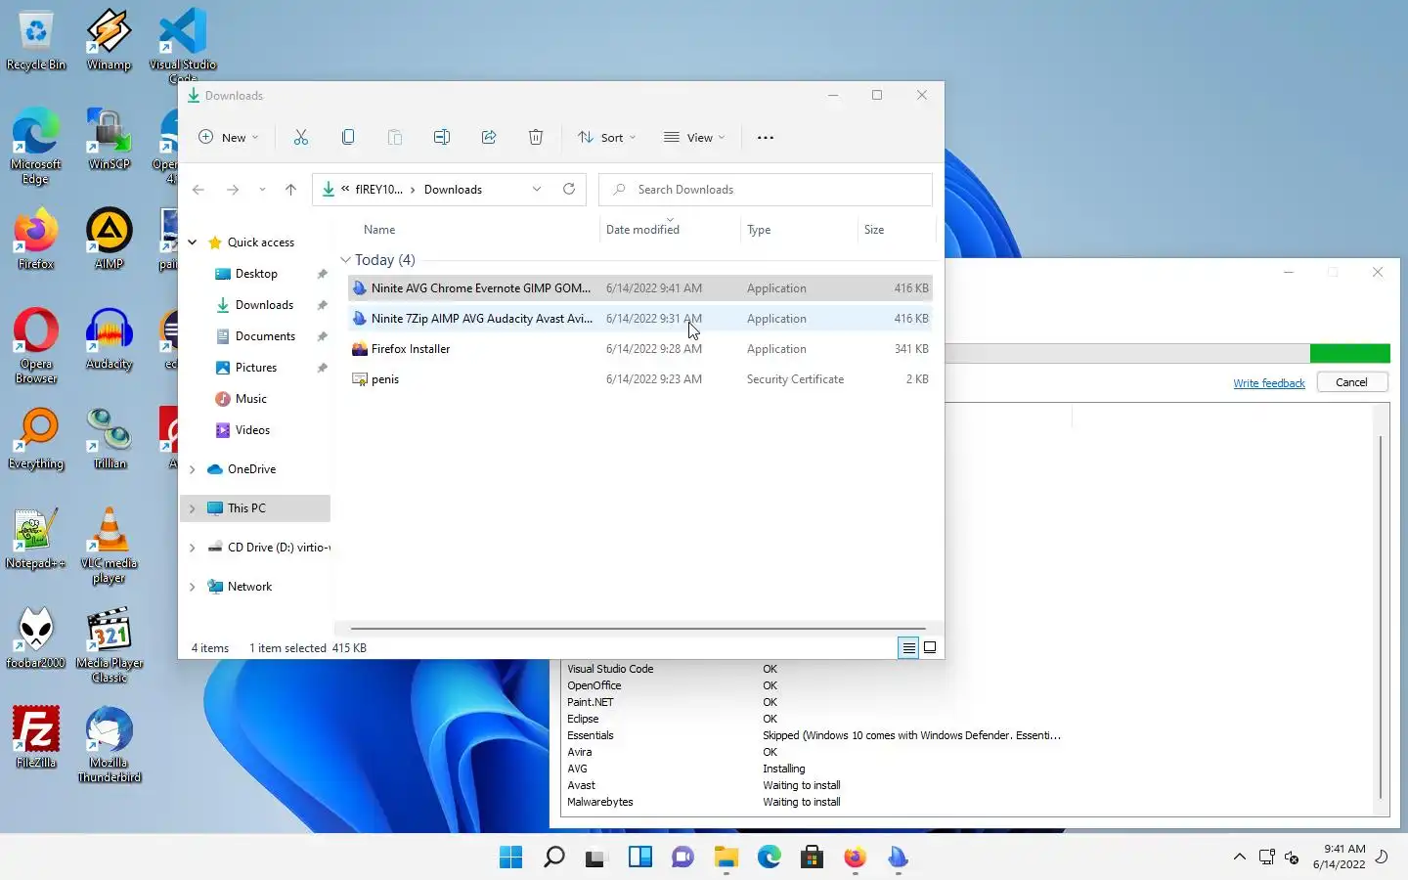Select the Trillian desktop icon

(x=109, y=439)
